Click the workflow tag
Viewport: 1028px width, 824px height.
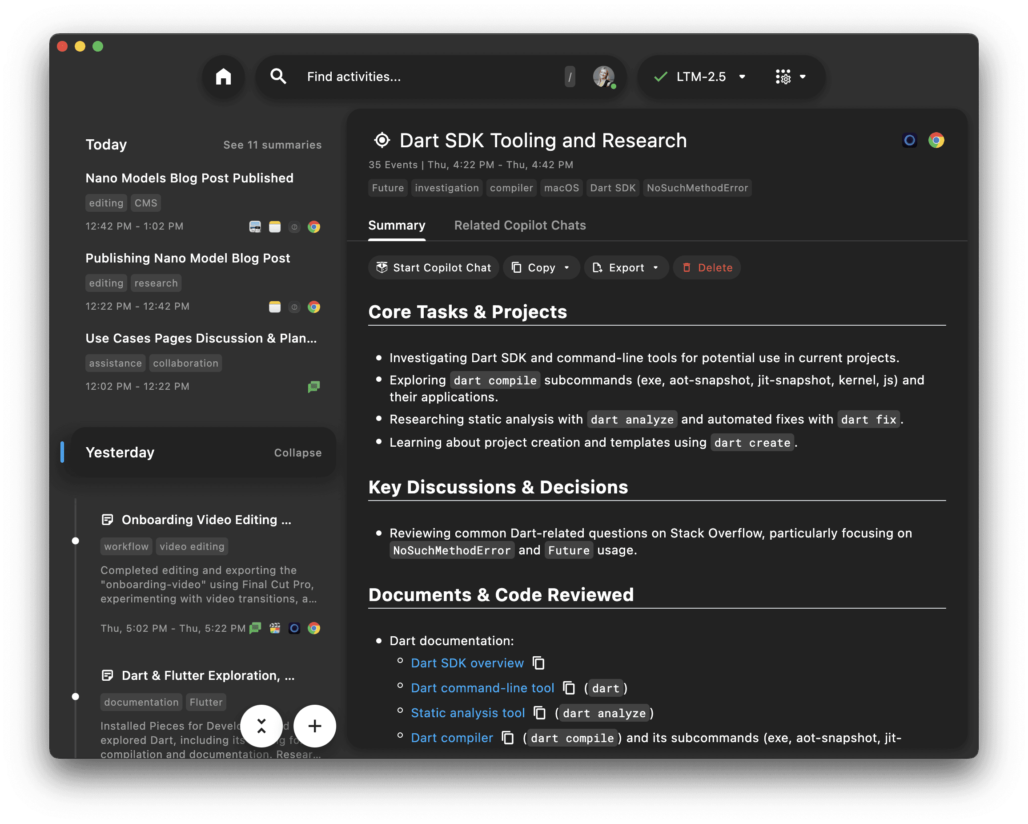point(126,546)
